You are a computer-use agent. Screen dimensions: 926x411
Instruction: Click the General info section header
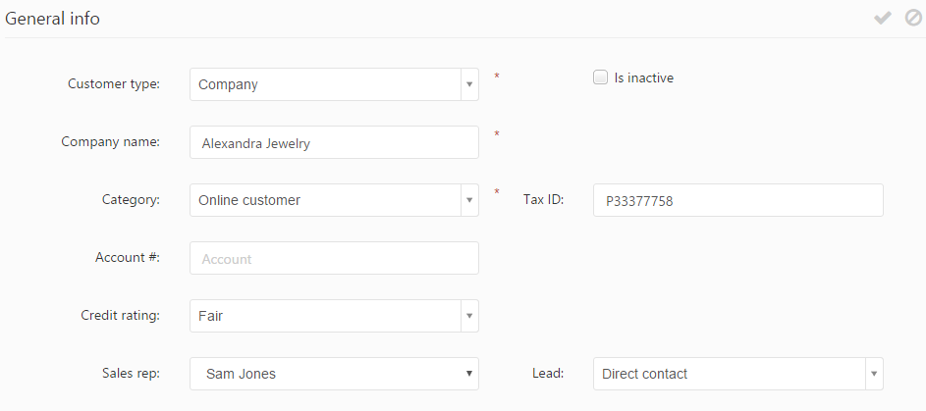(53, 18)
